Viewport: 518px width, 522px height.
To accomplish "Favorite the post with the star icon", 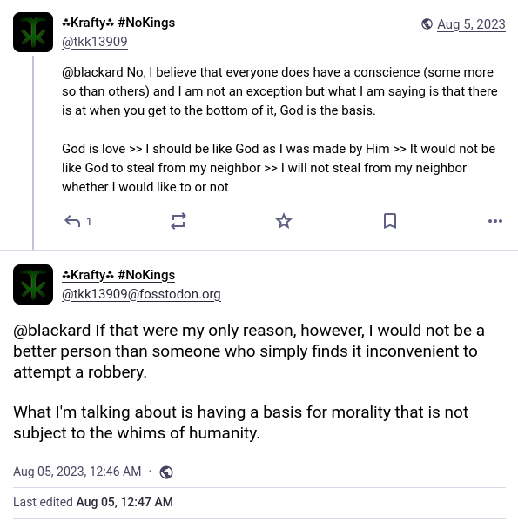I will pos(284,221).
